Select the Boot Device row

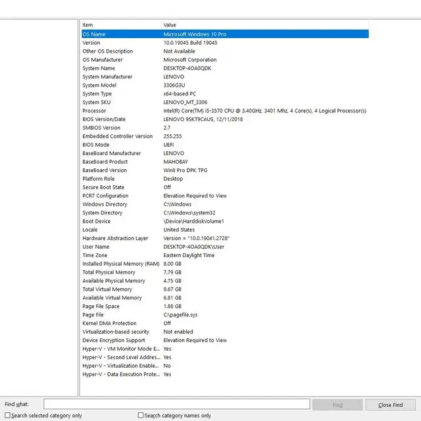[225, 221]
